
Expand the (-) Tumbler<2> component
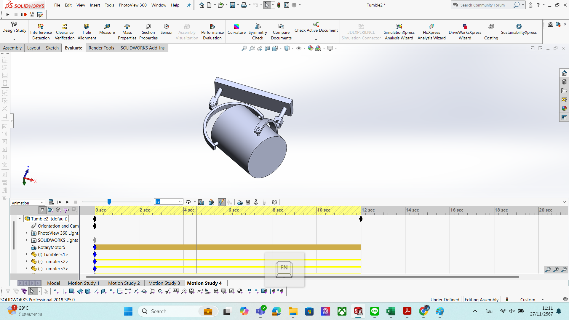[27, 261]
